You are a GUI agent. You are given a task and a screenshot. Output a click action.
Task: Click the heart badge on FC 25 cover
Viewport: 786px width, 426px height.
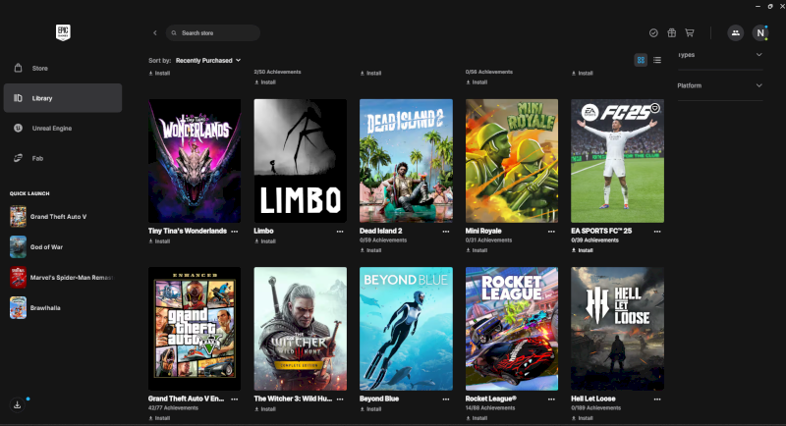654,108
